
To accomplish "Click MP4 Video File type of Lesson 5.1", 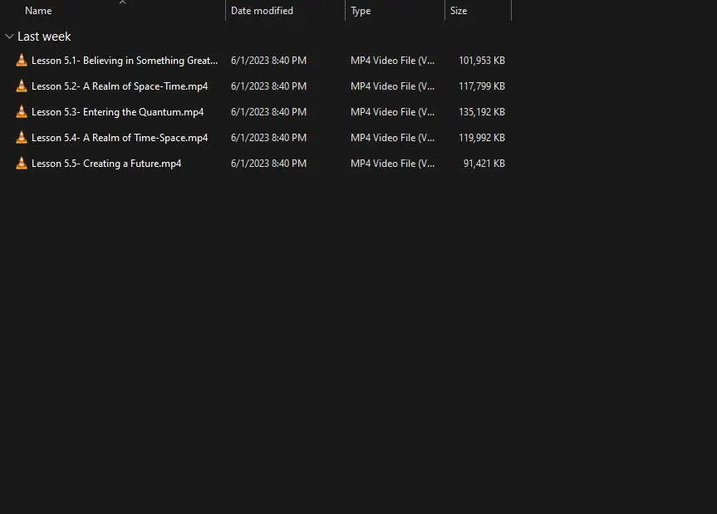I will click(392, 61).
